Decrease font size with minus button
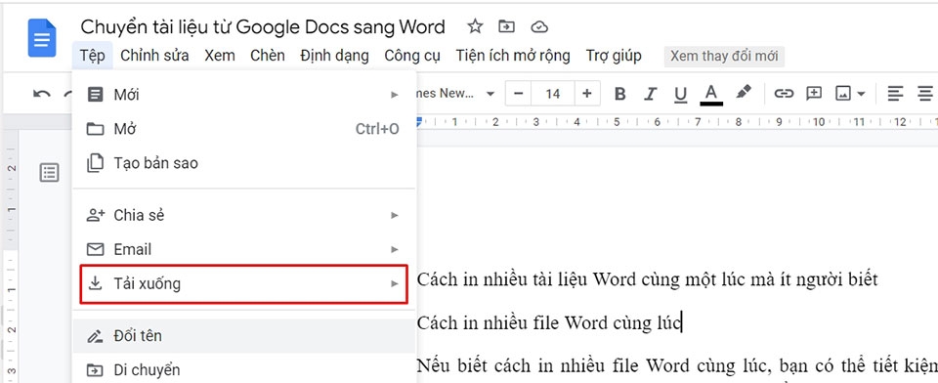 coord(519,94)
